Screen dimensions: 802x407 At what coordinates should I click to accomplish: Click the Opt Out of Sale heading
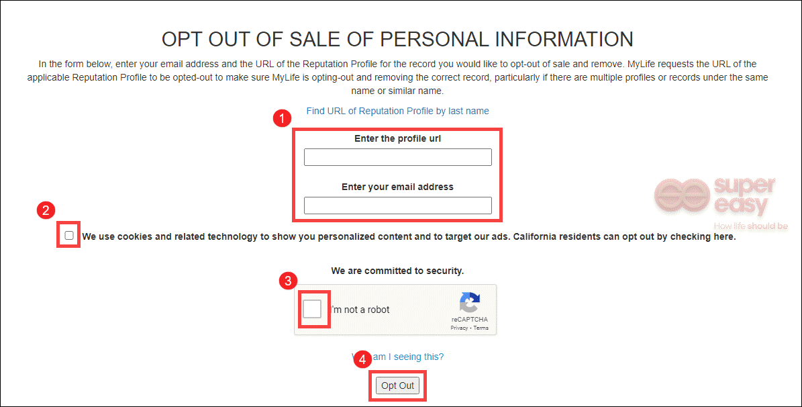[397, 40]
